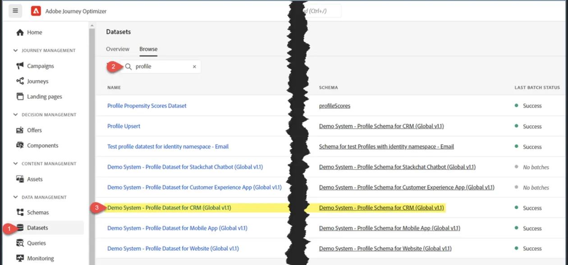The image size is (568, 265).
Task: Open Profile Schema for Mobile App
Action: 389,228
